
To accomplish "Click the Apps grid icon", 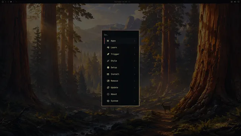I will point(108,41).
